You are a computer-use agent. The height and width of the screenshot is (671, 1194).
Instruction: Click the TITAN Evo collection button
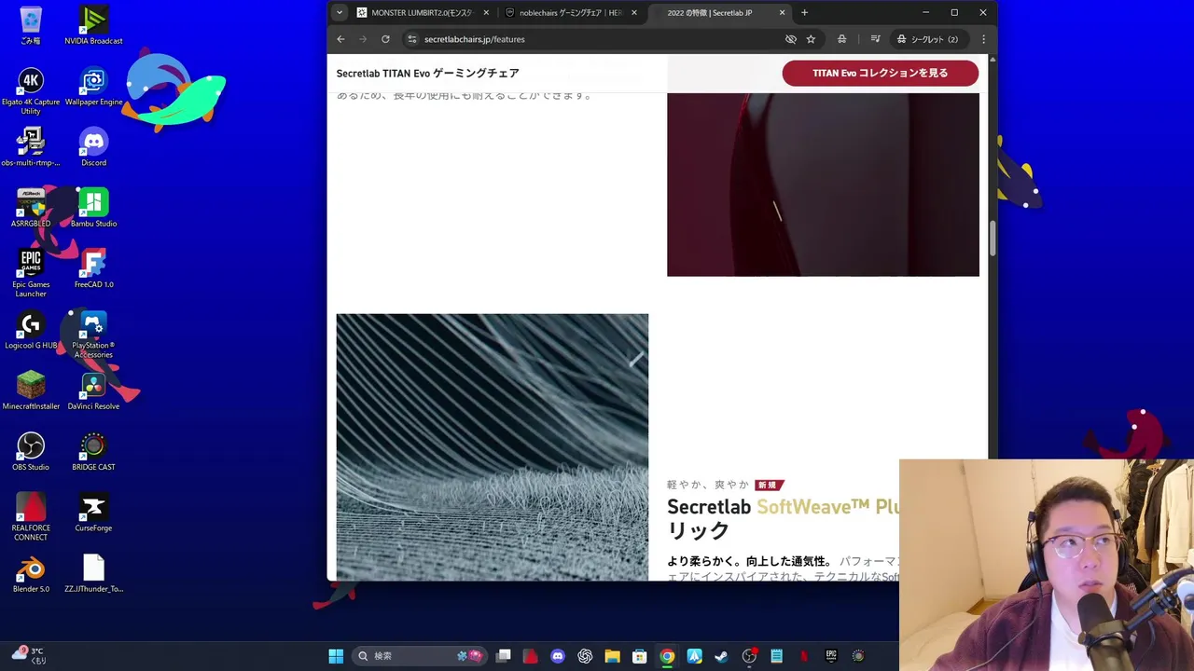click(x=880, y=73)
